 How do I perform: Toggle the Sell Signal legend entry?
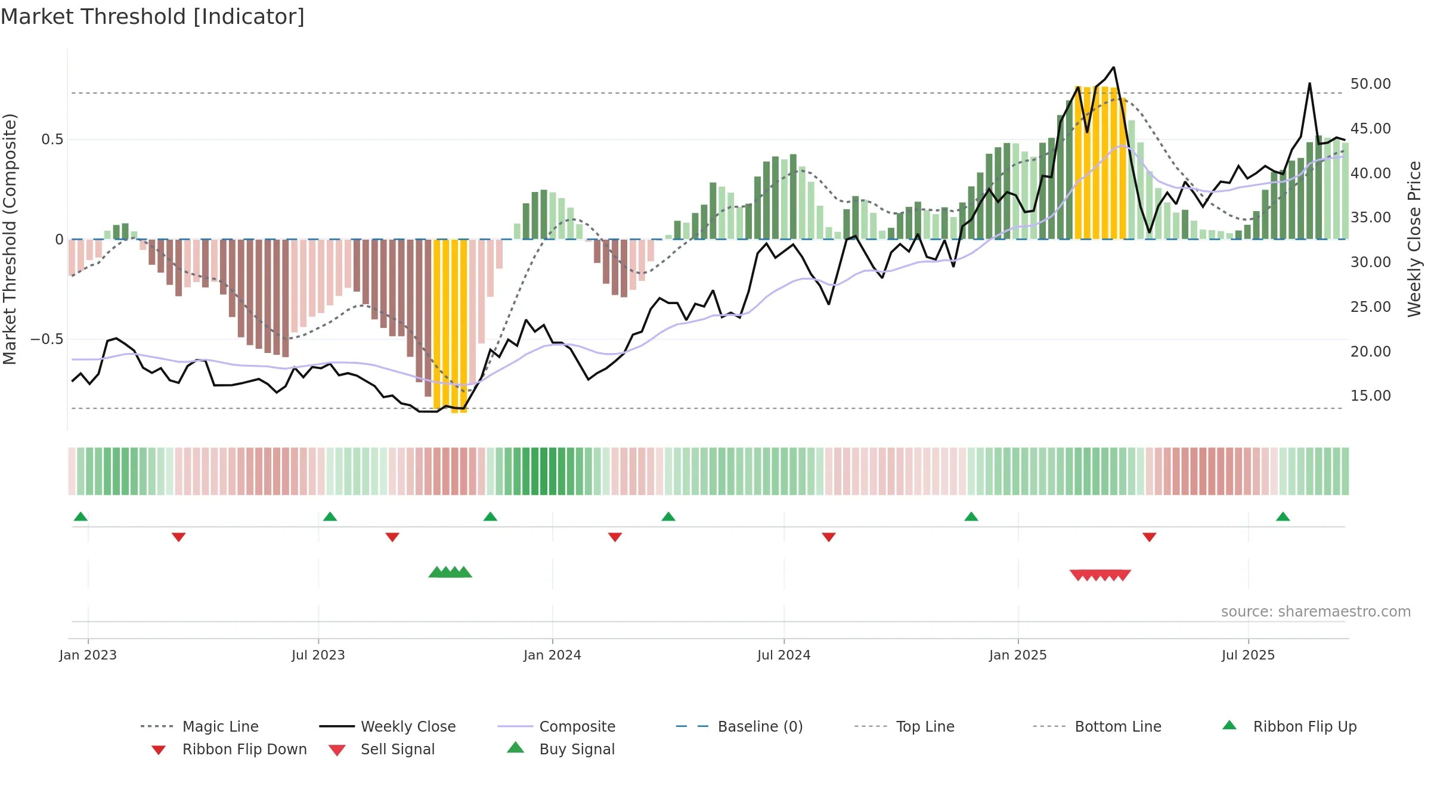(382, 749)
